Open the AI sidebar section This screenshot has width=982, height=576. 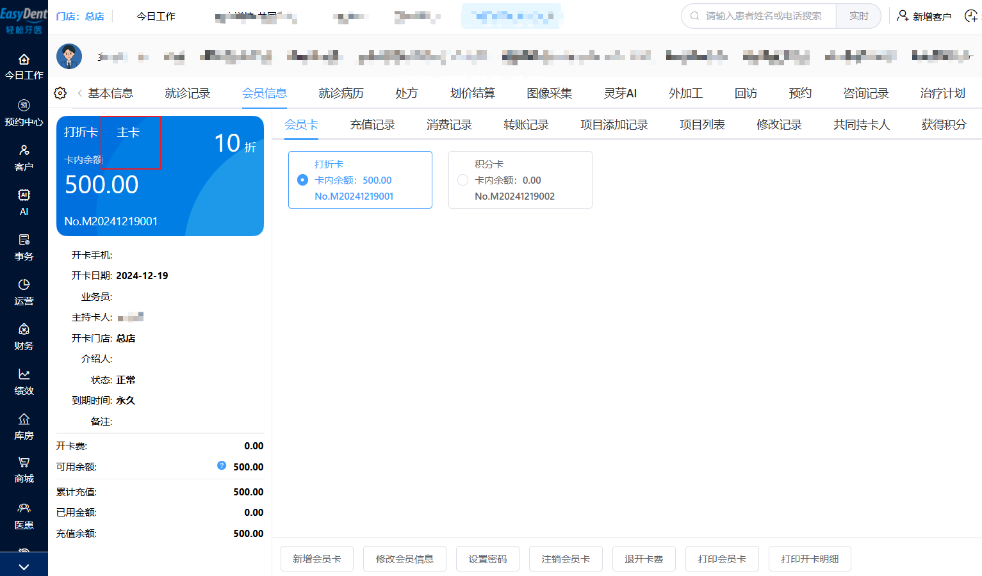click(24, 203)
